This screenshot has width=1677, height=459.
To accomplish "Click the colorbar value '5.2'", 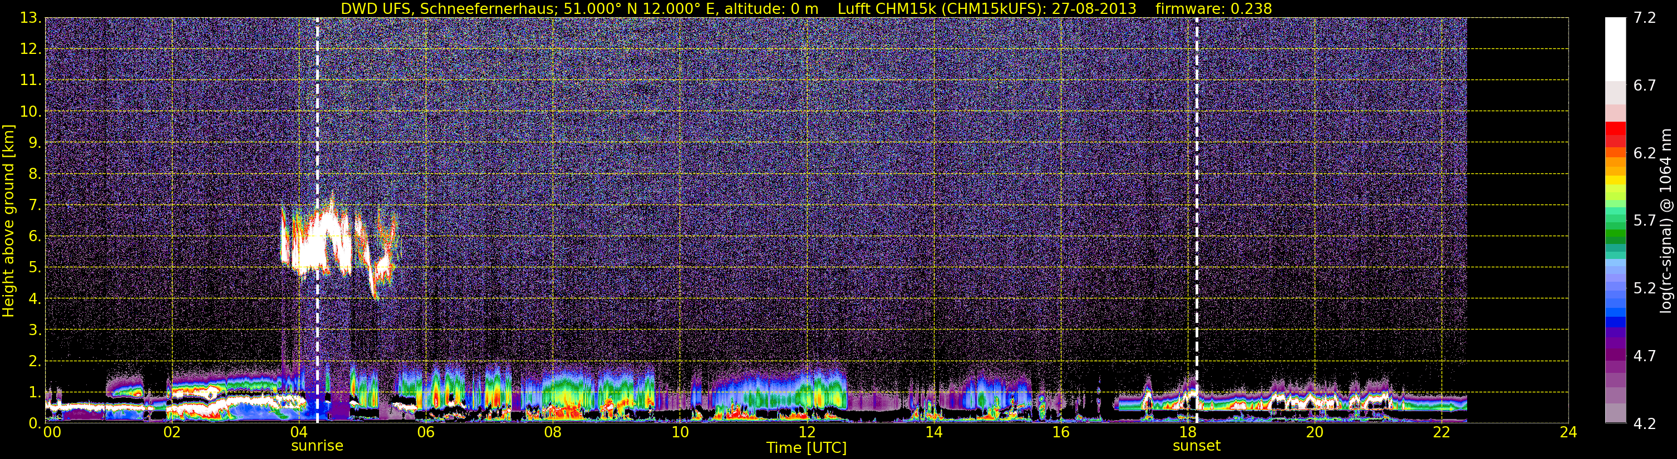I will coord(1645,288).
